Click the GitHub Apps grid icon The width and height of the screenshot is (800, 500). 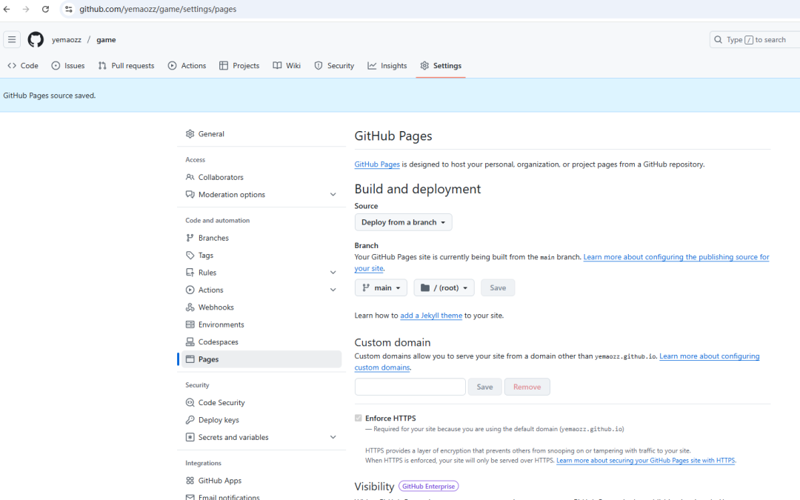(x=190, y=481)
